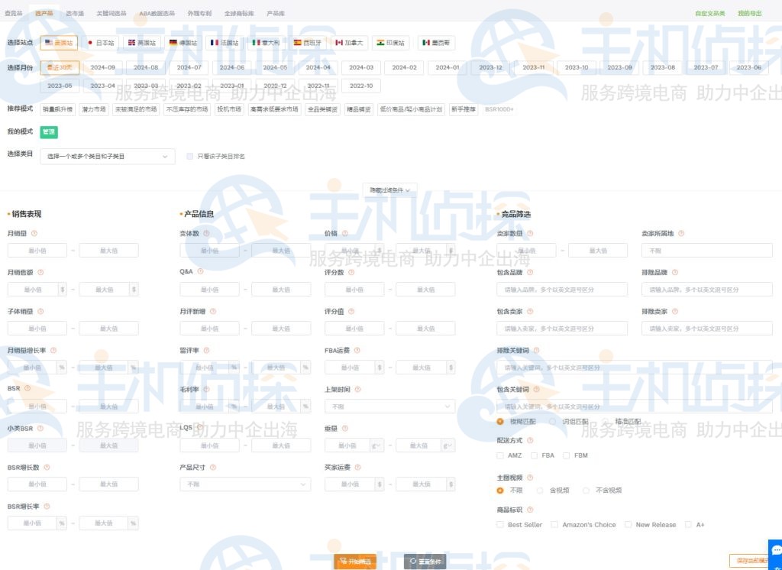782x570 pixels.
Task: Open the 产品尺寸 dropdown
Action: click(x=244, y=484)
